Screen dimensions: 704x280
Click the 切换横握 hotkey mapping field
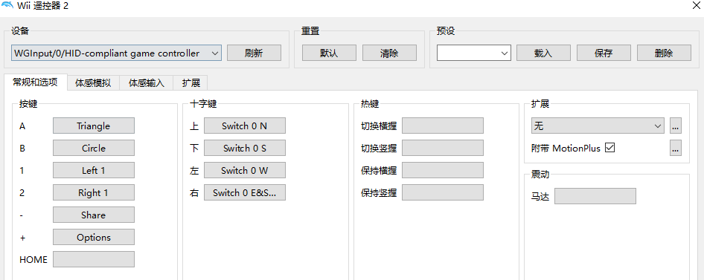(443, 126)
